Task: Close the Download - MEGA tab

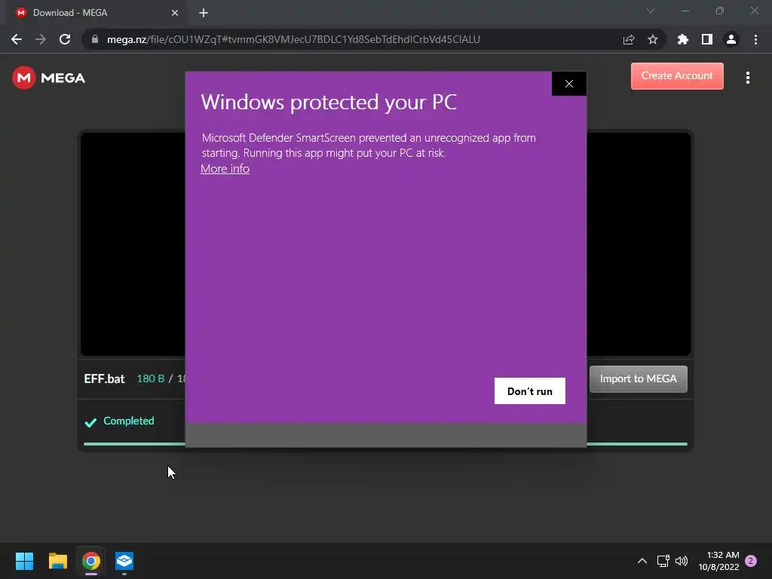Action: [175, 13]
